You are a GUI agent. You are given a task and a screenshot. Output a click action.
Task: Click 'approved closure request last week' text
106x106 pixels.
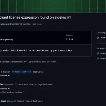25,101
